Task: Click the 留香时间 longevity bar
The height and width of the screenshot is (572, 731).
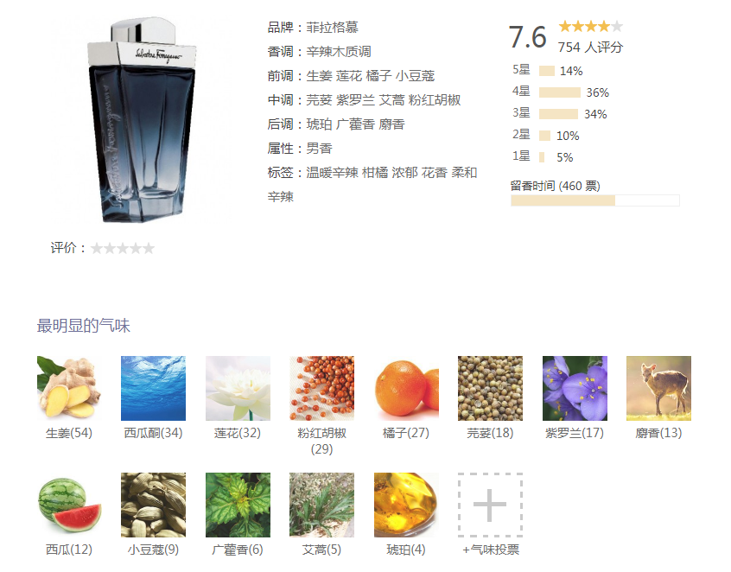Action: 595,200
